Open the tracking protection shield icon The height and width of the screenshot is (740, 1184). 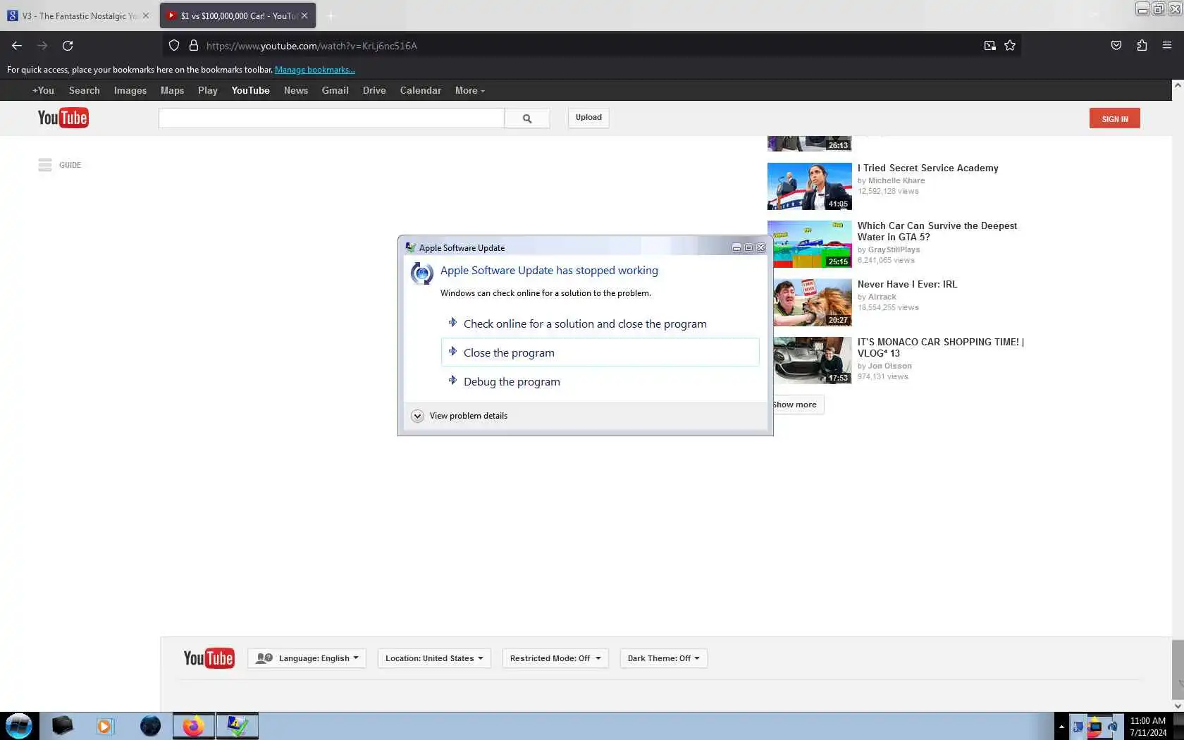pyautogui.click(x=174, y=46)
